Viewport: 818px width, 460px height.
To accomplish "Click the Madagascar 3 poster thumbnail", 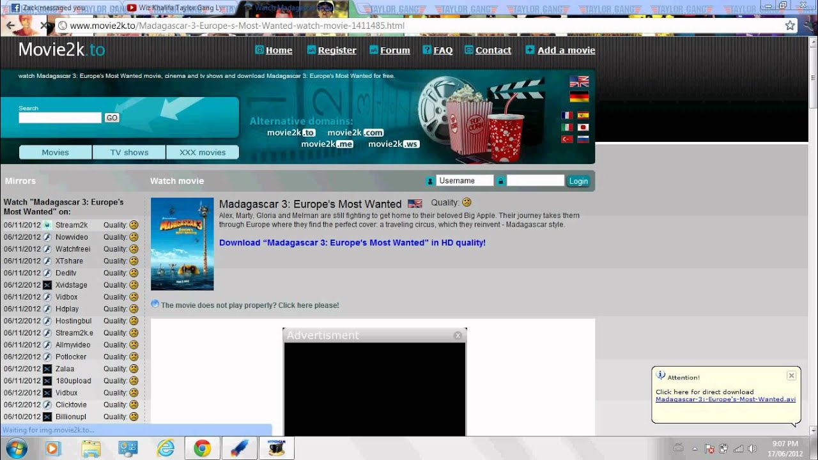I will coord(182,244).
